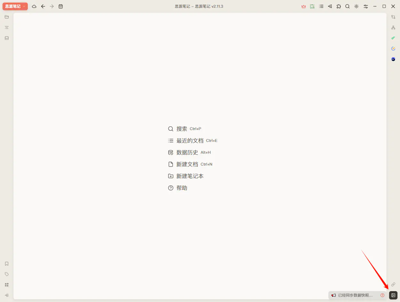Open 帮助 in the center list

click(177, 188)
